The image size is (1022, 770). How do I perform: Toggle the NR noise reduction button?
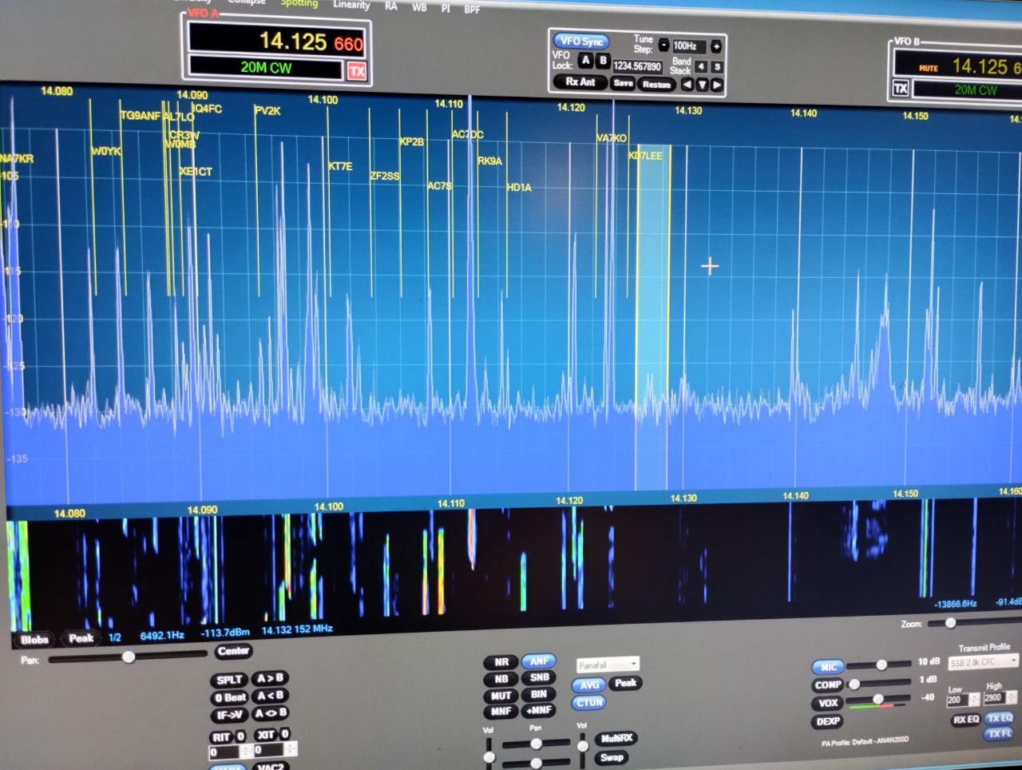tap(501, 662)
